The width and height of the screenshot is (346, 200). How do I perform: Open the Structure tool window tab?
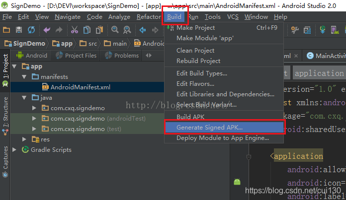pyautogui.click(x=5, y=116)
